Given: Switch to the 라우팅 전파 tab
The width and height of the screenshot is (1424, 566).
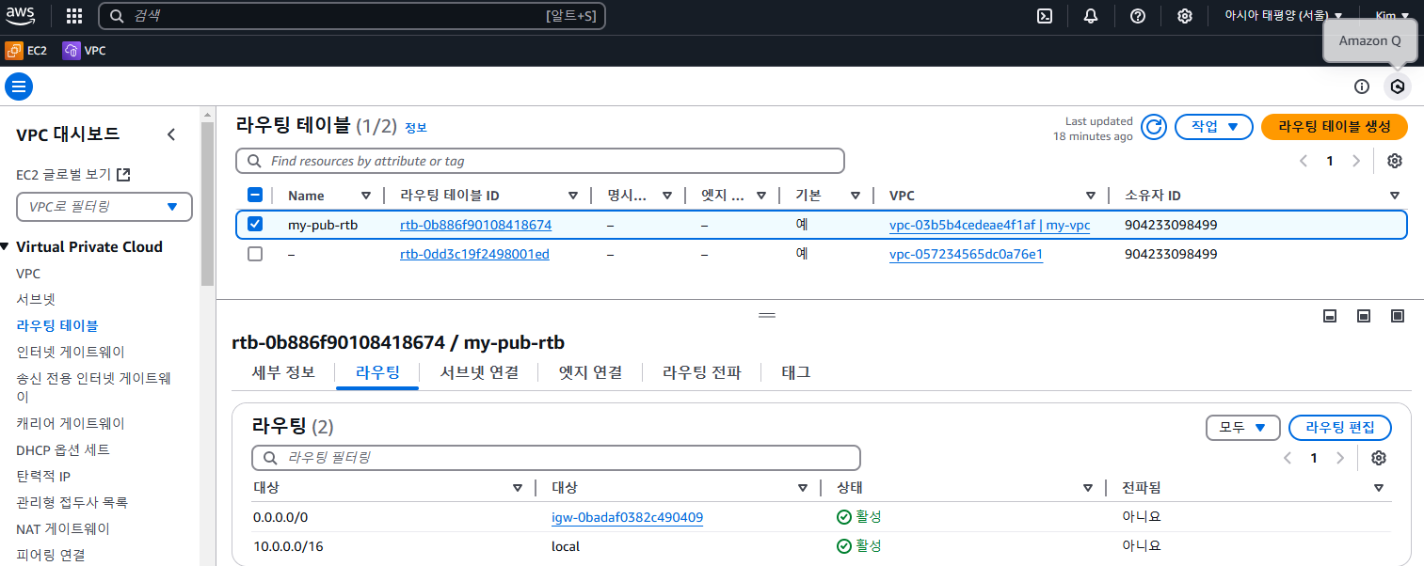Looking at the screenshot, I should tap(701, 372).
